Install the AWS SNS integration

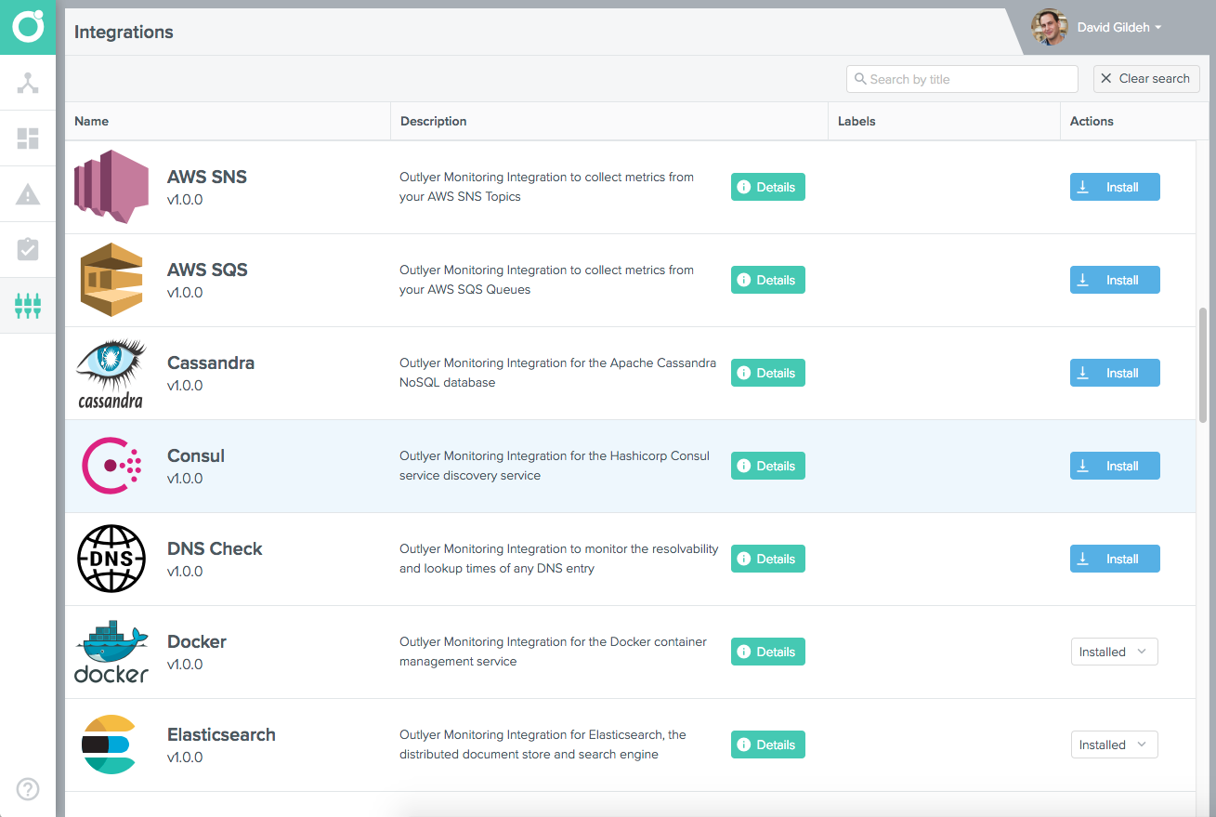tap(1115, 187)
